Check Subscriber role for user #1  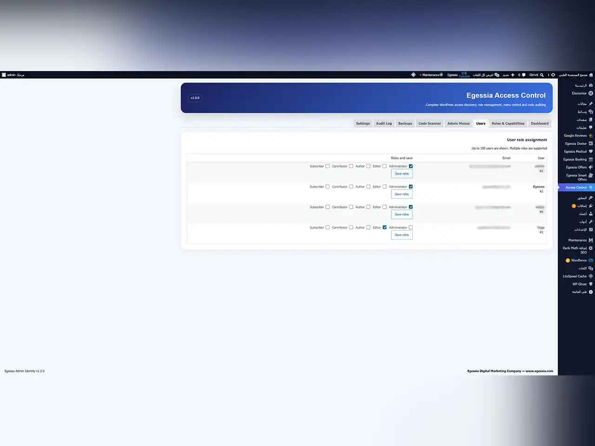coord(328,166)
